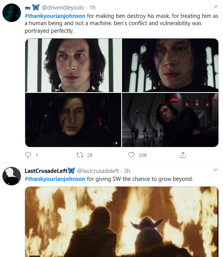Share the driveridleysolo tweet
Image resolution: width=223 pixels, height=257 pixels.
[x=183, y=155]
